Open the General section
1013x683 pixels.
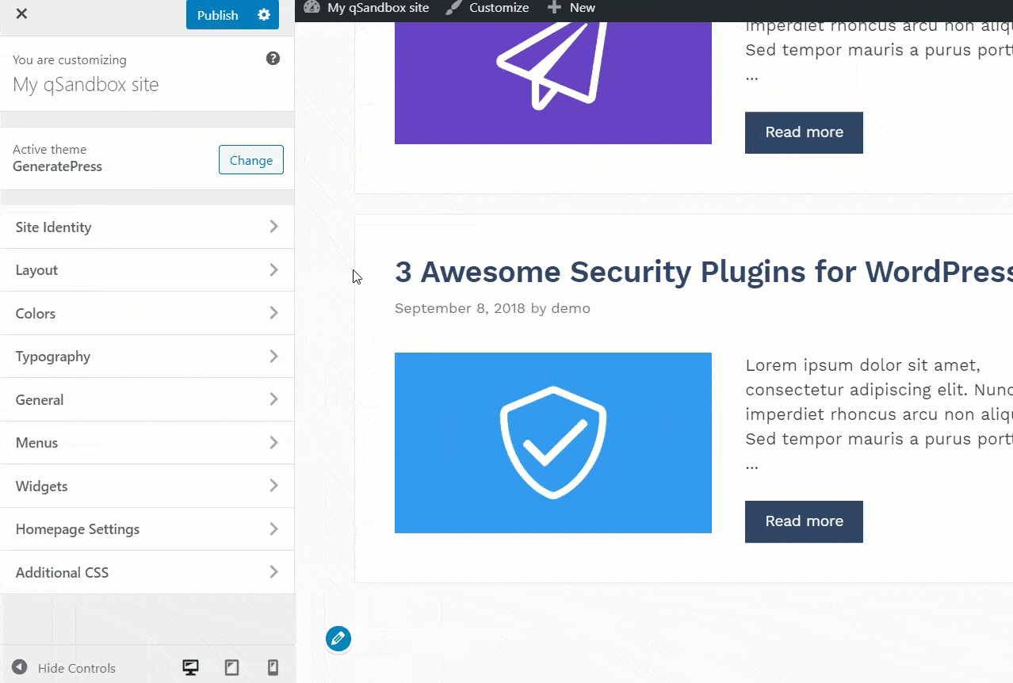pyautogui.click(x=147, y=399)
